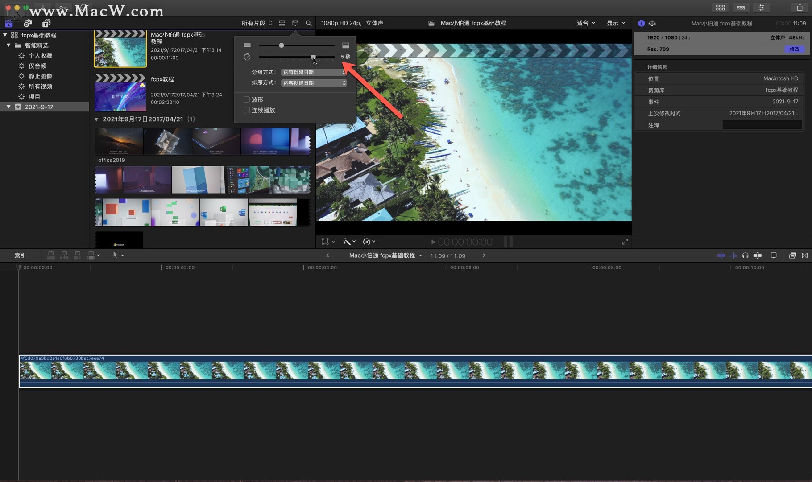The image size is (812, 482).
Task: Open the Info inspector icon
Action: [x=641, y=23]
